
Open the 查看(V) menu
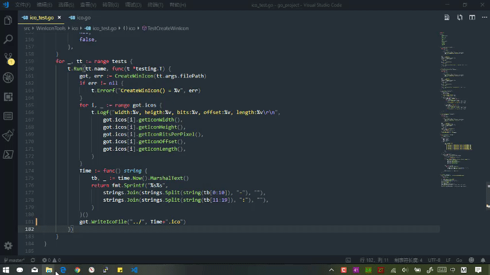[88, 5]
